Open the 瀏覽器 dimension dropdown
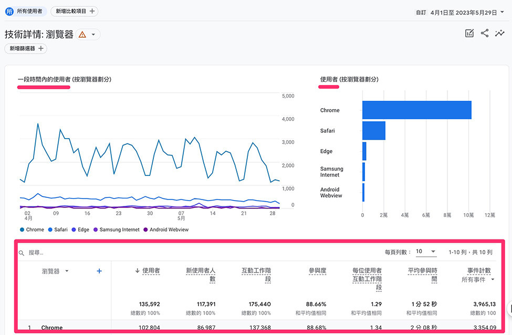512x335 pixels. 67,270
